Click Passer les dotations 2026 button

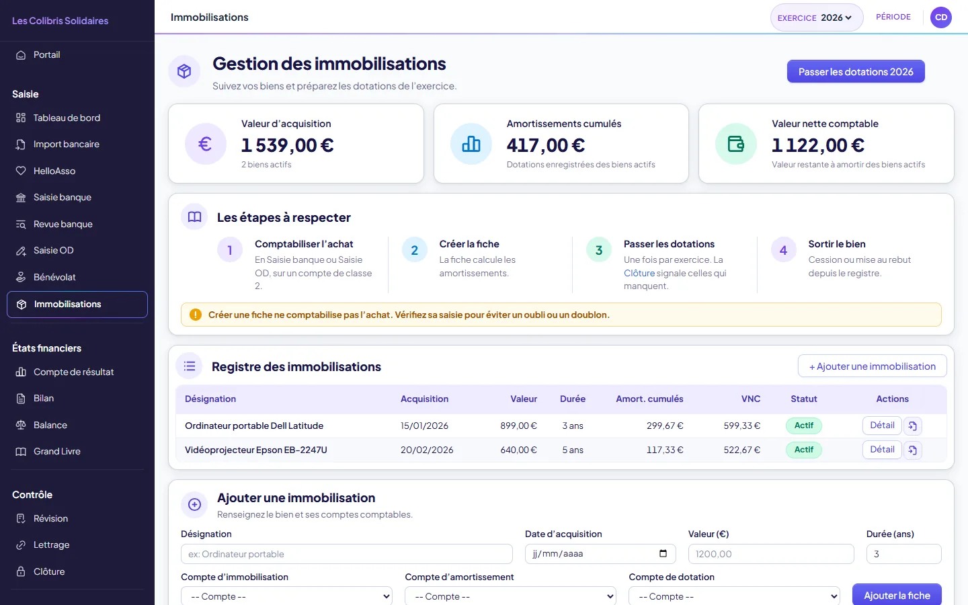(856, 72)
